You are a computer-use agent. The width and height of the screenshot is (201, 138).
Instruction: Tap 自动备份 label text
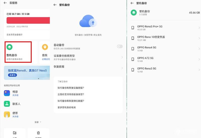(x=59, y=45)
